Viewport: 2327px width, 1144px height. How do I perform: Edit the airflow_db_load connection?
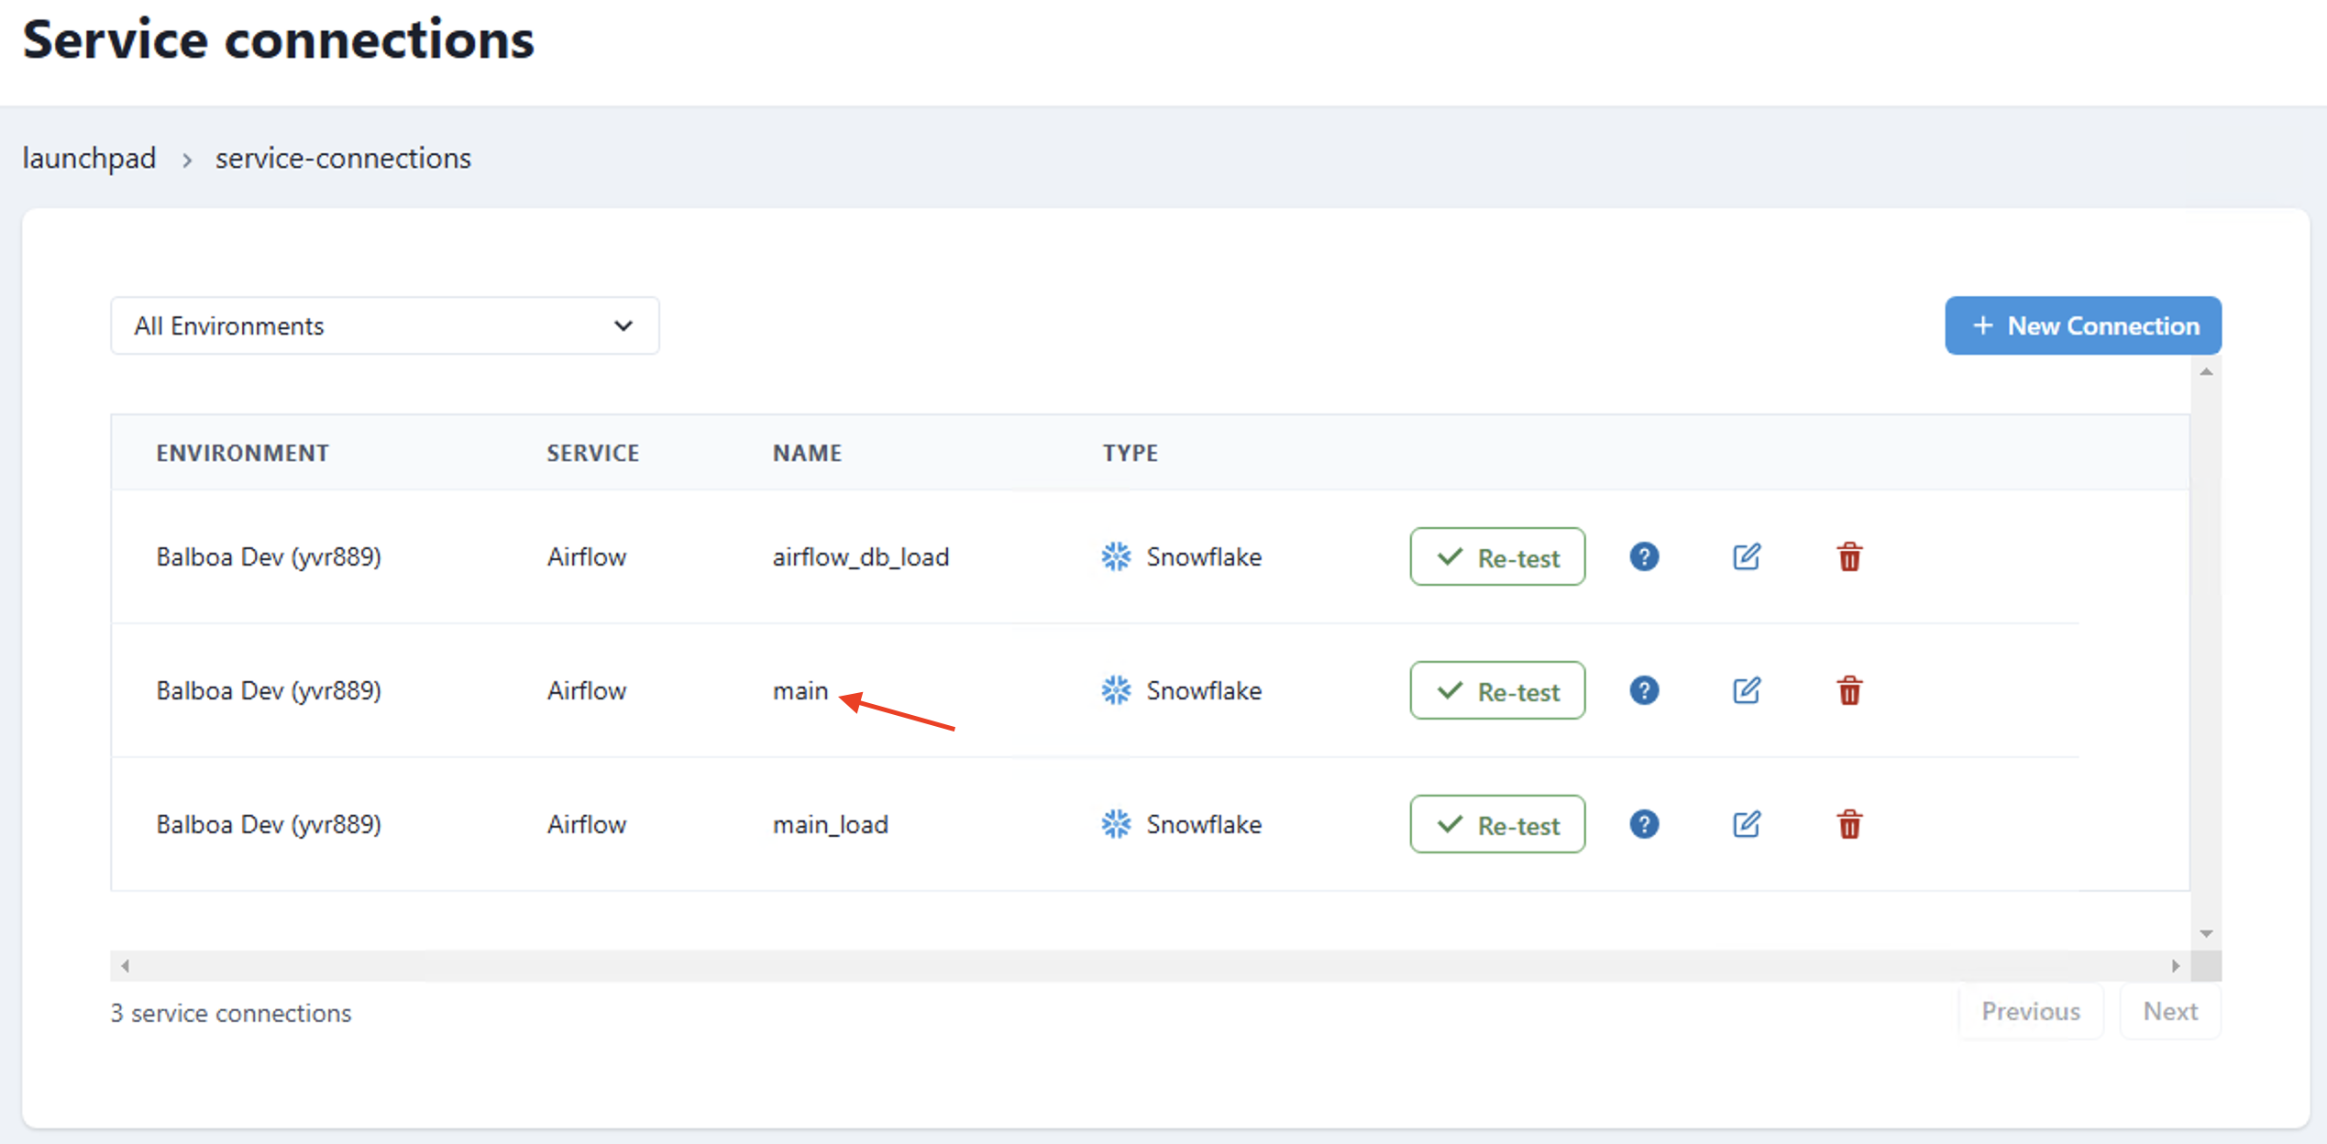pyautogui.click(x=1747, y=556)
